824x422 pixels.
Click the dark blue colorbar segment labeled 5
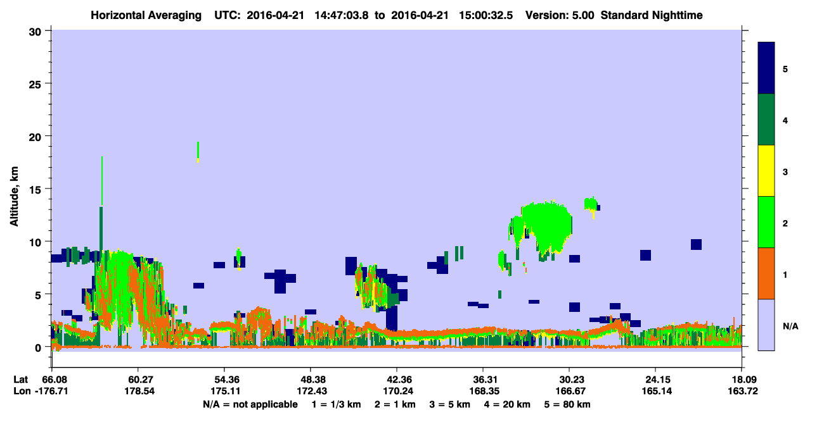pos(766,68)
